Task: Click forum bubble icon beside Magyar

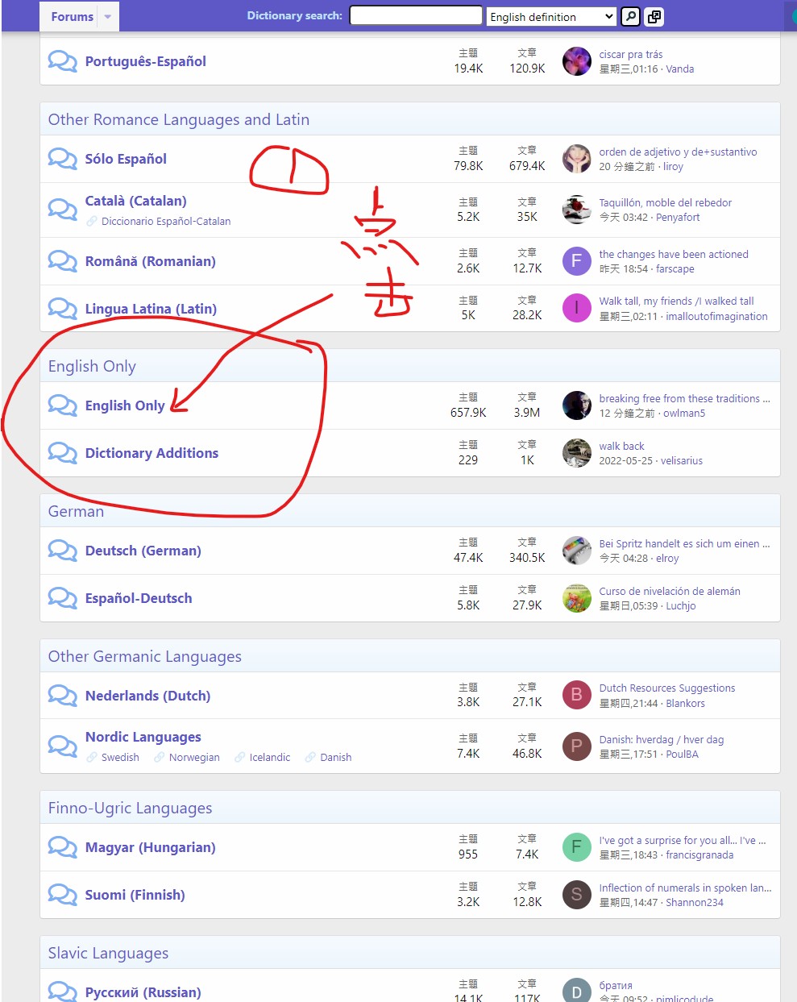Action: point(62,847)
